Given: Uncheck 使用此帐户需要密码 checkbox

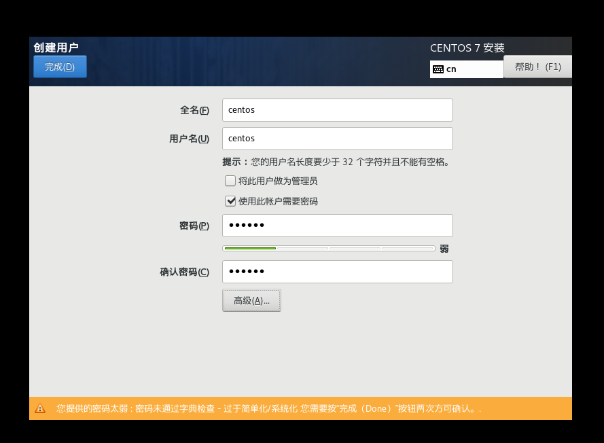Looking at the screenshot, I should click(230, 201).
